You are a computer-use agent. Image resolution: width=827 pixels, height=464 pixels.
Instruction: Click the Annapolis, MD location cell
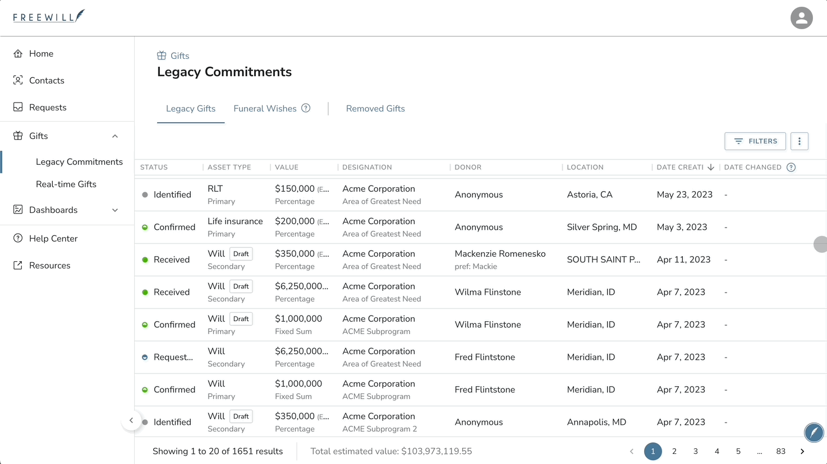[x=596, y=422]
